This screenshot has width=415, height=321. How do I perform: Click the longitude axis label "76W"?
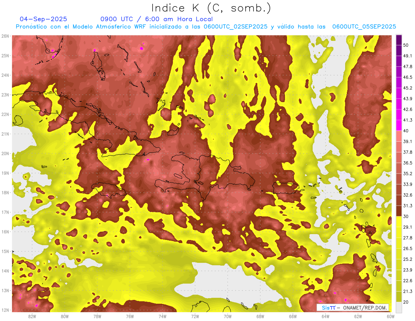[x=130, y=316]
